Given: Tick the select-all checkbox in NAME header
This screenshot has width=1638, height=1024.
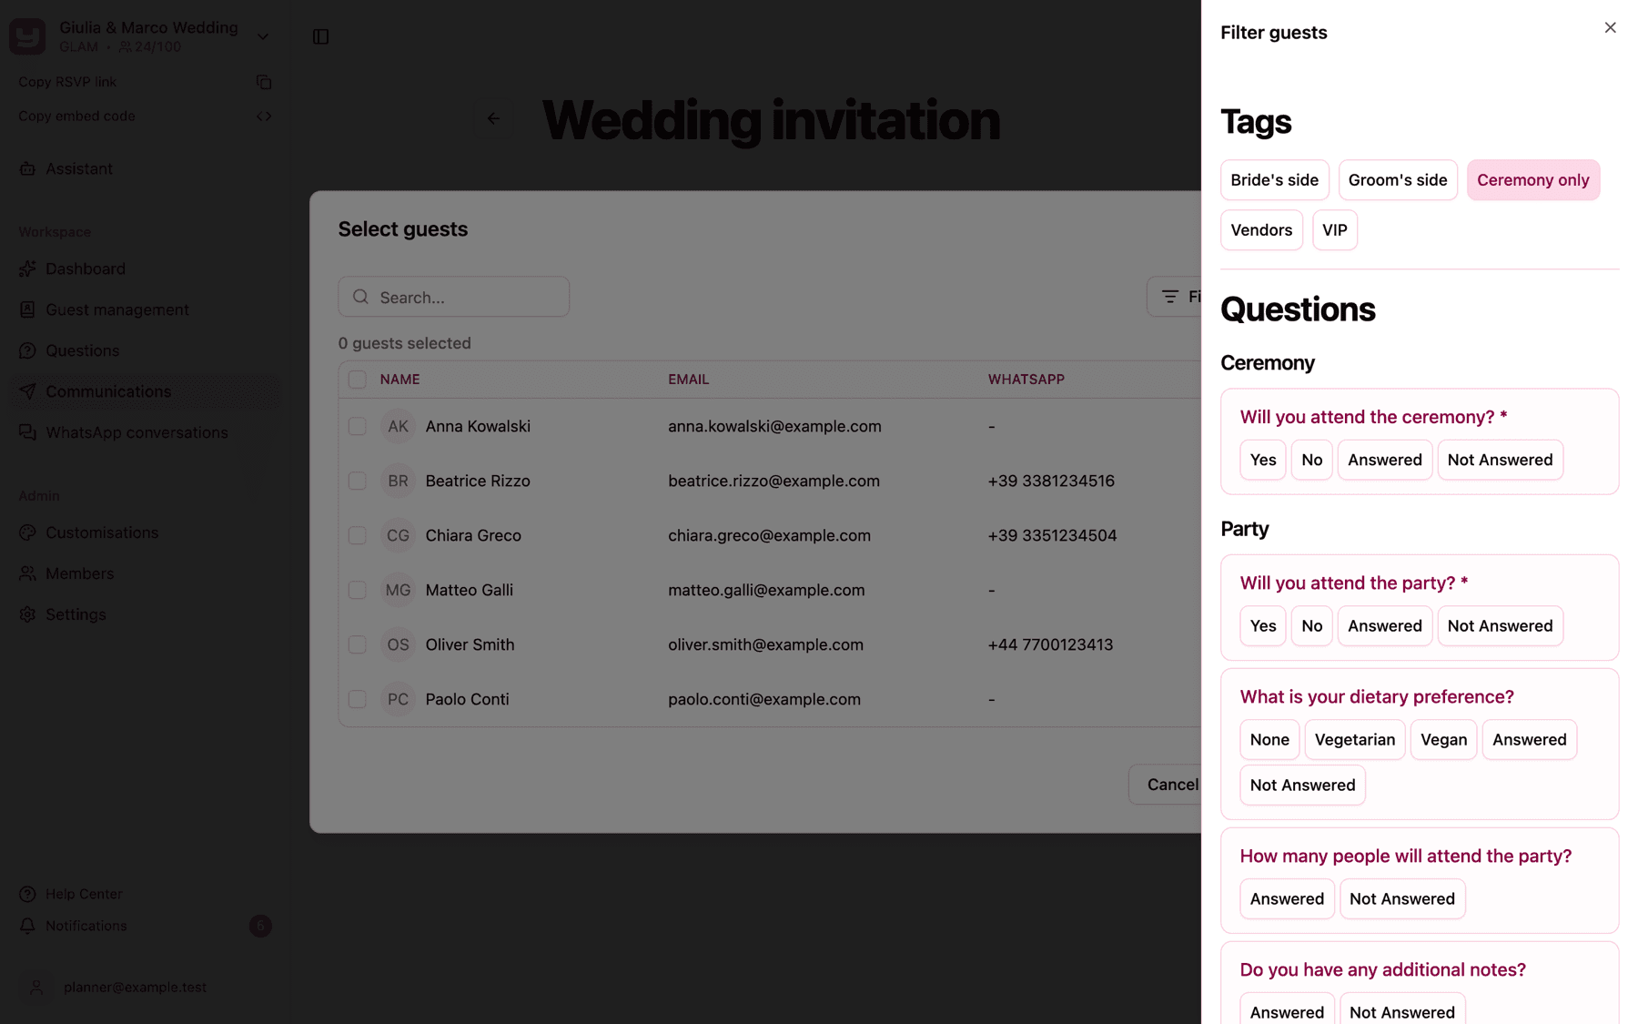Looking at the screenshot, I should coord(358,380).
